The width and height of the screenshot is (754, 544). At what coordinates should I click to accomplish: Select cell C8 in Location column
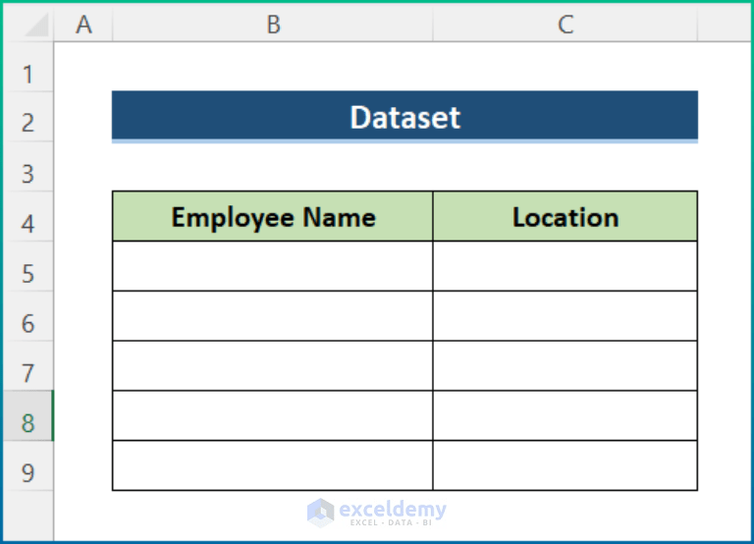pos(565,416)
